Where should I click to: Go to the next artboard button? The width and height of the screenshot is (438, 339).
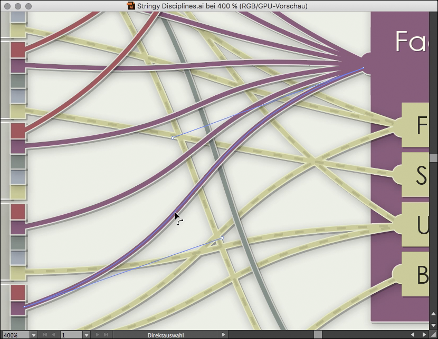point(97,335)
